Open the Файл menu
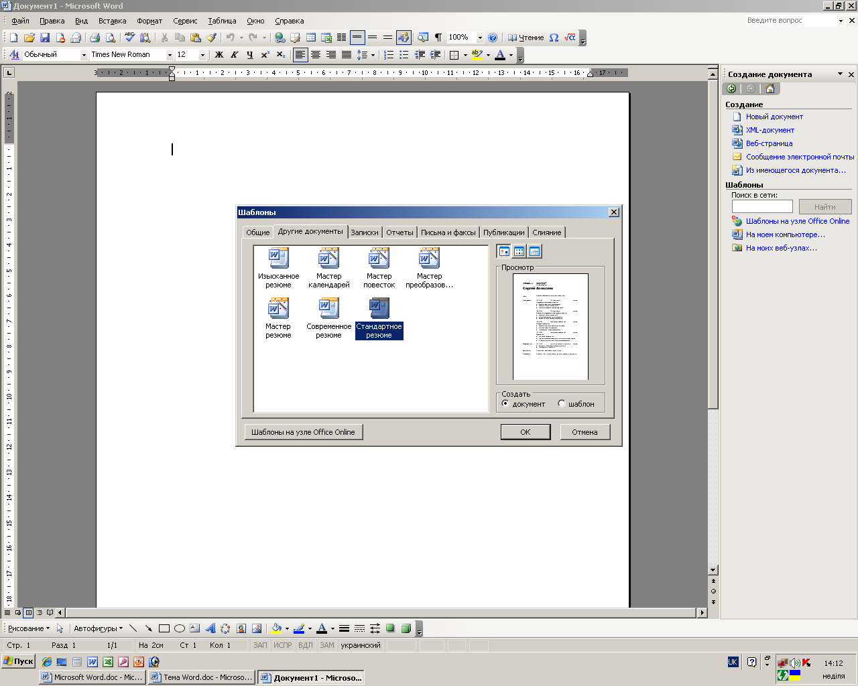The height and width of the screenshot is (686, 858). pyautogui.click(x=20, y=21)
